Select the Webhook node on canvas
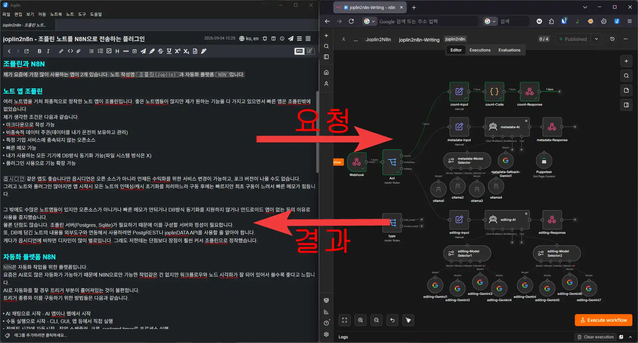 [x=357, y=162]
